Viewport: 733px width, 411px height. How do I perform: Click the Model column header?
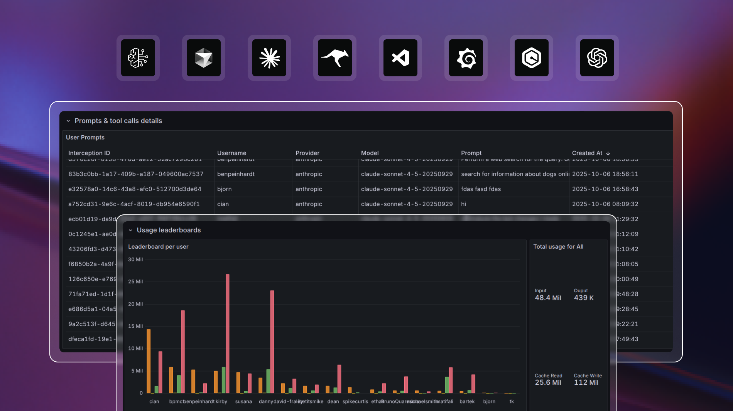[x=370, y=153]
